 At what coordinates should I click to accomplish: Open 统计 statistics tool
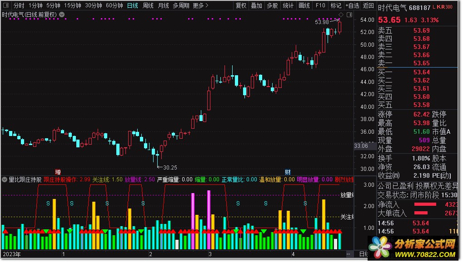288,5
